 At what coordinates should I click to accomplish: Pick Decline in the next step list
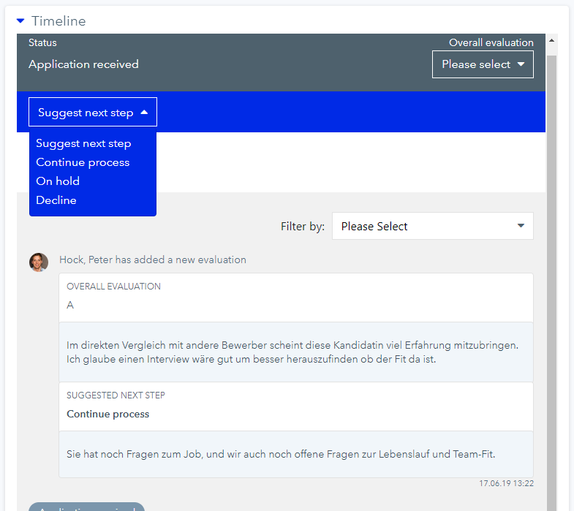56,200
